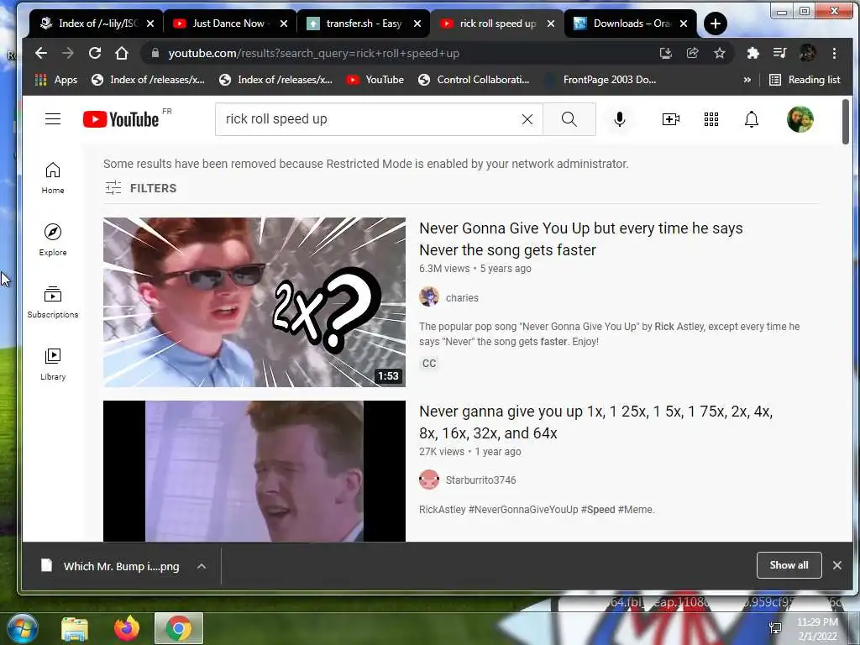Switch to the Just Dance Now tab
The height and width of the screenshot is (645, 860).
click(x=230, y=24)
